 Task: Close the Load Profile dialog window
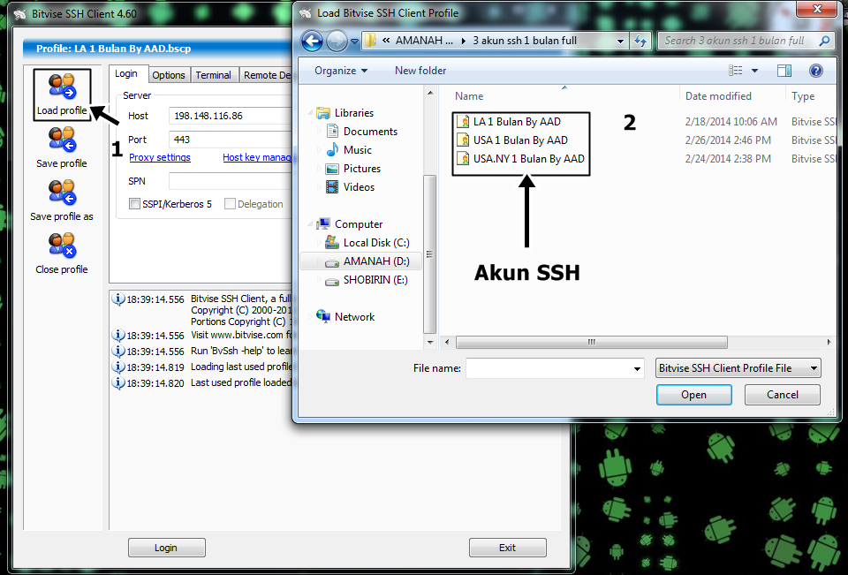[817, 9]
